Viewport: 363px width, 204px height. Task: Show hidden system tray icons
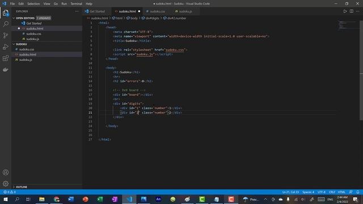265,199
